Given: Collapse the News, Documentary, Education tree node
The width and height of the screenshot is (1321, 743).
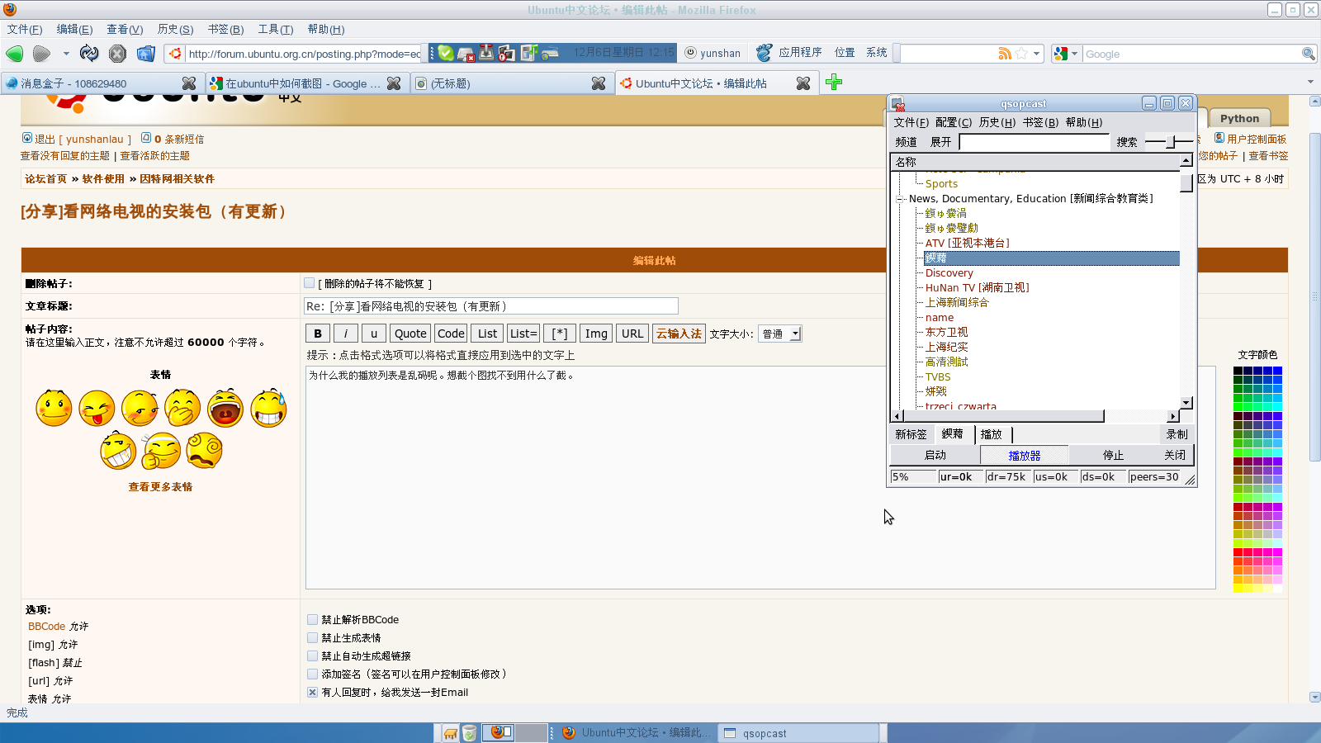Looking at the screenshot, I should pyautogui.click(x=900, y=199).
